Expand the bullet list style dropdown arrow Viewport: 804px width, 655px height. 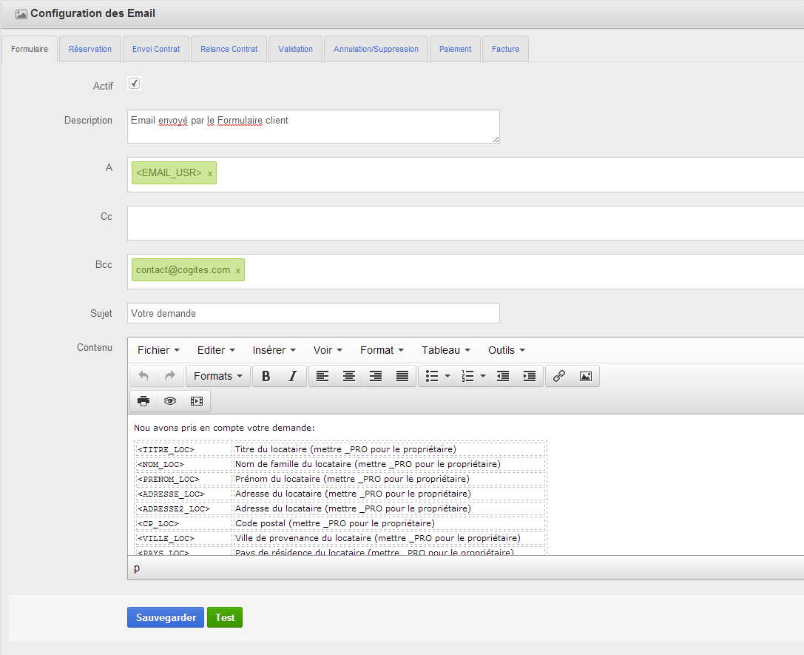pos(447,376)
